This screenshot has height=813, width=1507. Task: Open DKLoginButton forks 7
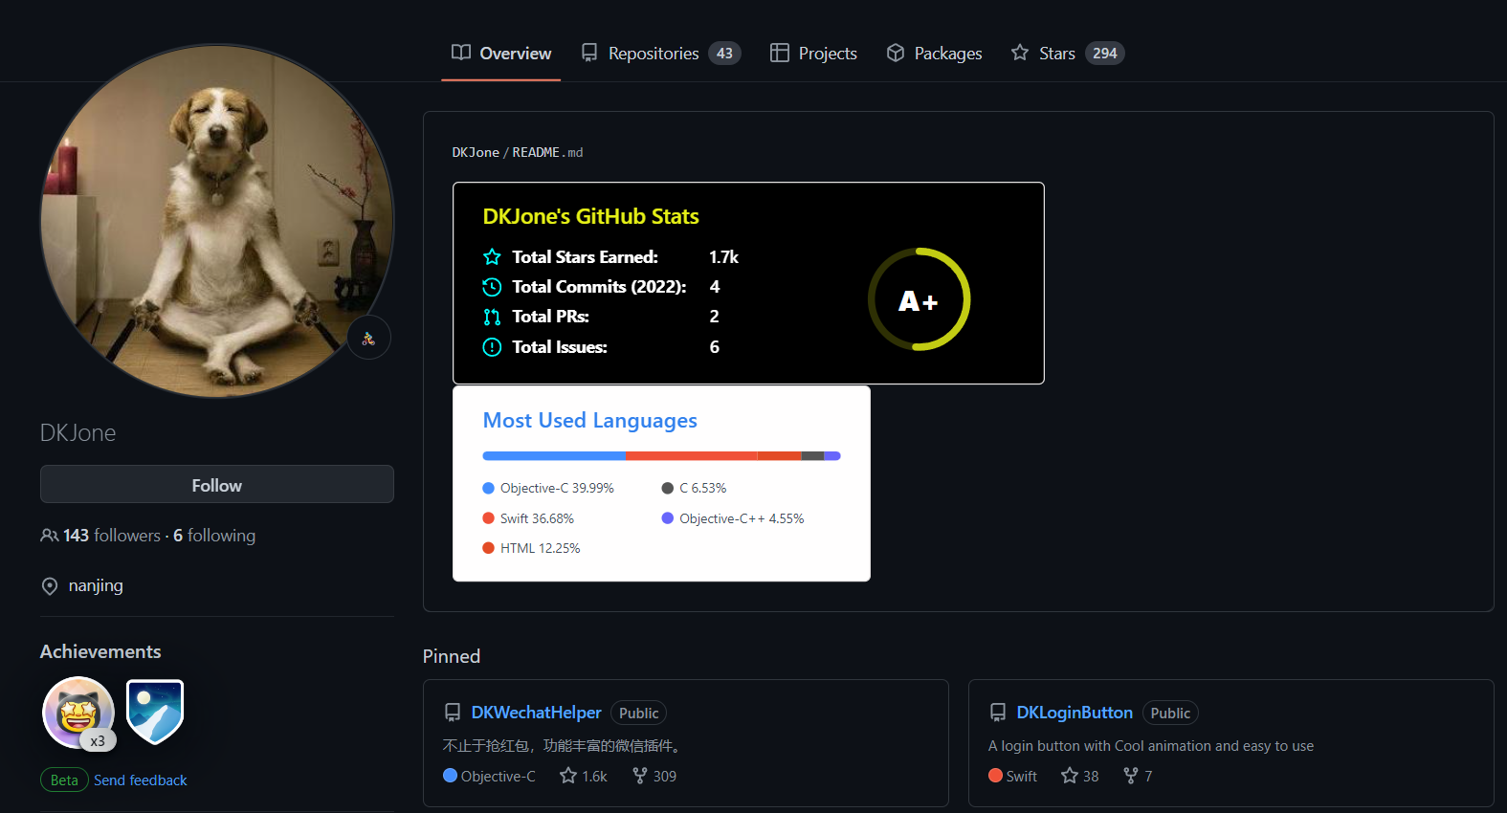point(1138,776)
